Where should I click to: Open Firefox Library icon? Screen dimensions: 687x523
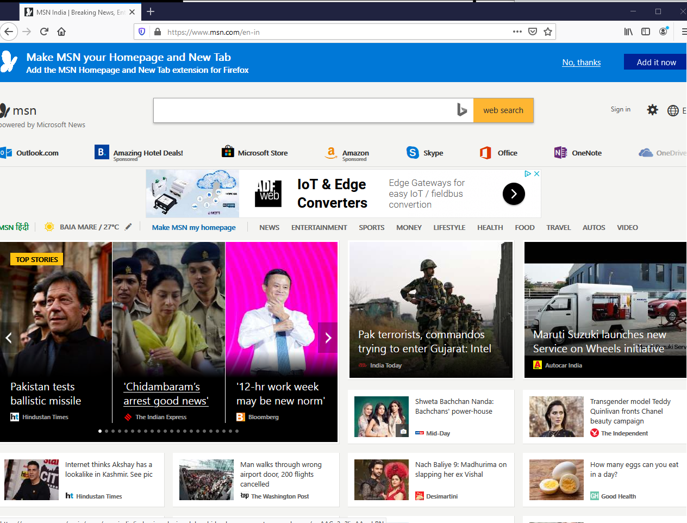pyautogui.click(x=628, y=32)
